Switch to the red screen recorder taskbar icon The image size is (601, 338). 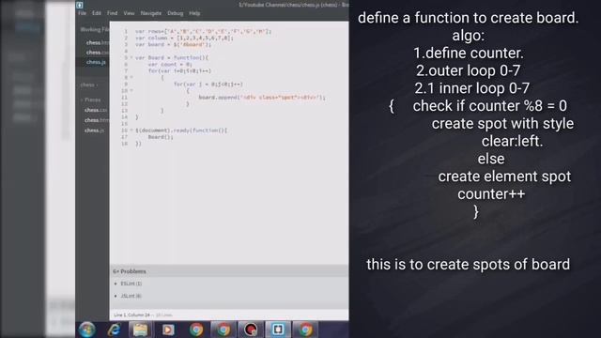coord(251,330)
